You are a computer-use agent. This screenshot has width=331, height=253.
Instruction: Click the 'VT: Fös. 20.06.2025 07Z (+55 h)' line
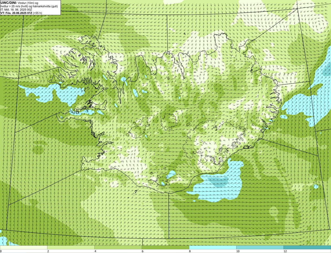(21, 13)
